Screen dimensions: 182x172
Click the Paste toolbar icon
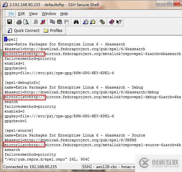tap(59, 22)
